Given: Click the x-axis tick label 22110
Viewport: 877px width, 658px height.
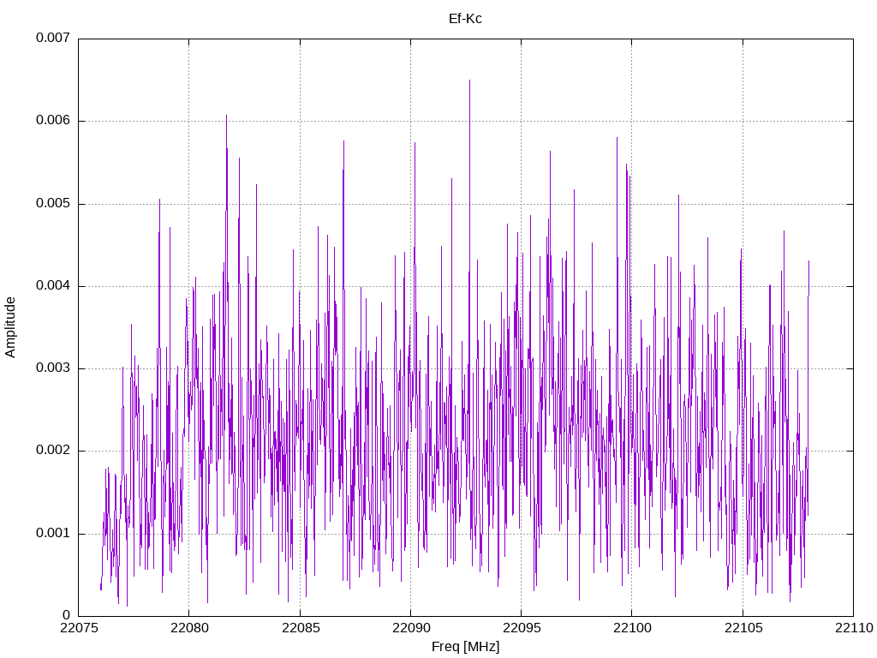Looking at the screenshot, I should pyautogui.click(x=854, y=628).
